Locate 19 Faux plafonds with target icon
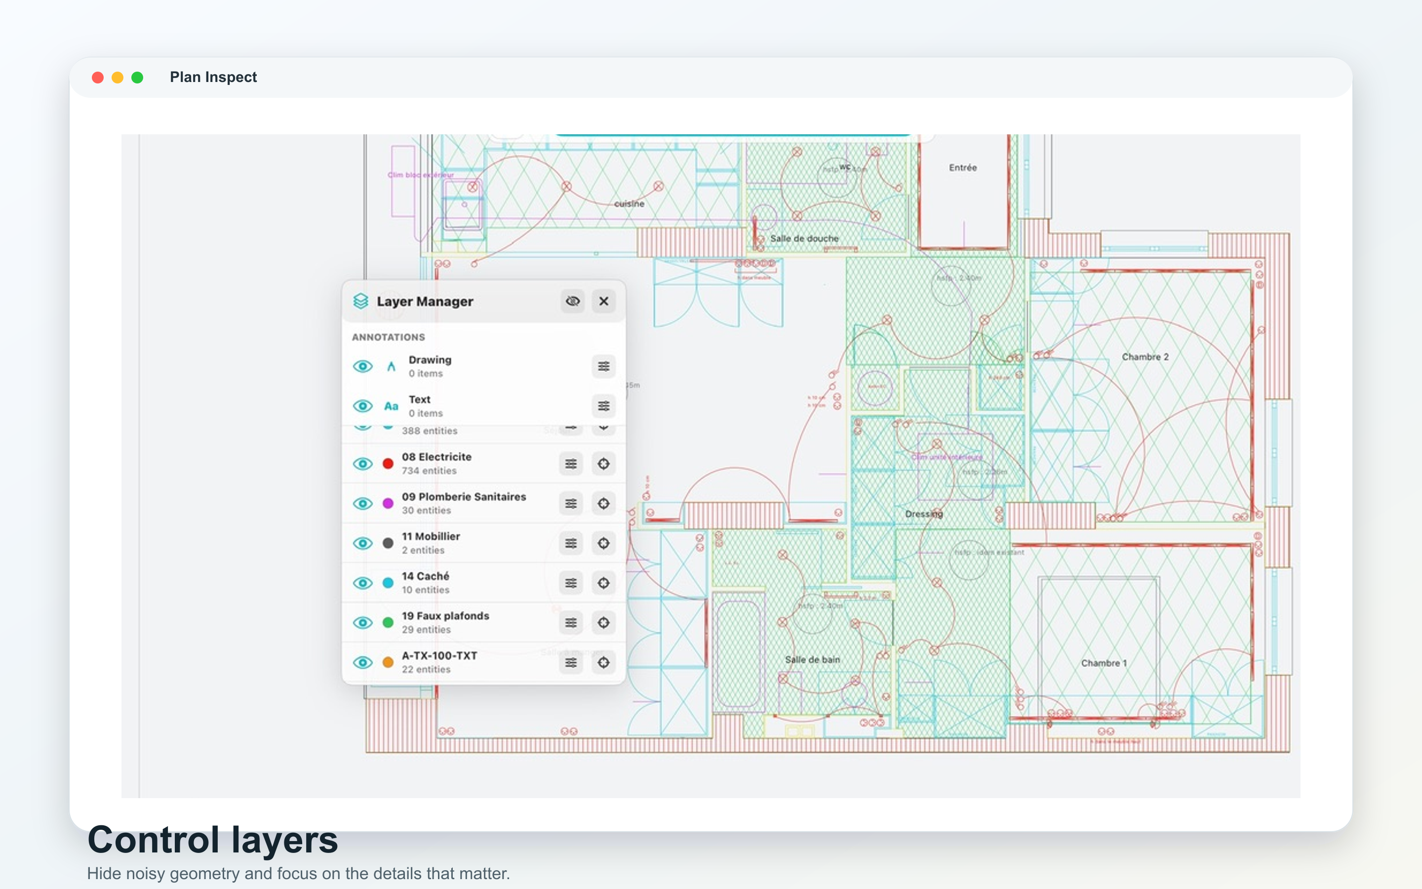Image resolution: width=1422 pixels, height=889 pixels. pyautogui.click(x=603, y=623)
